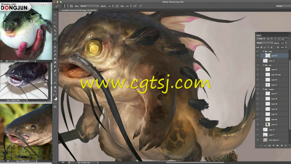The image size is (291, 164).
Task: Select the Rectangular Marquee tool
Action: pos(55,19)
